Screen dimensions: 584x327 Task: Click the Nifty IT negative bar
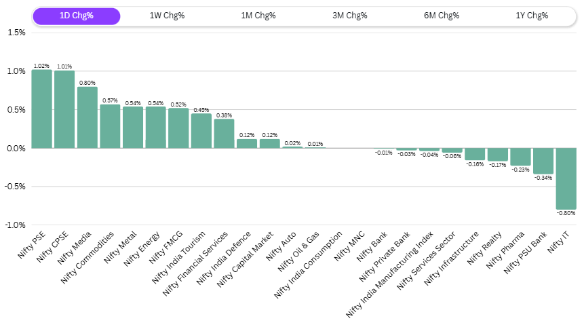pyautogui.click(x=566, y=178)
